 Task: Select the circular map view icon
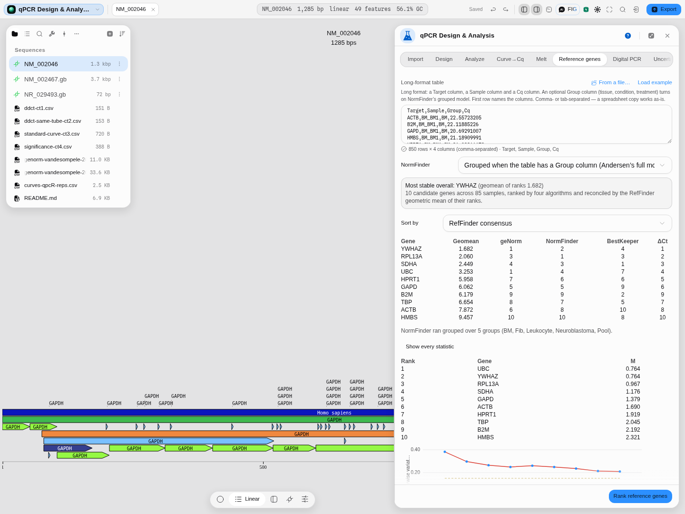pos(220,499)
